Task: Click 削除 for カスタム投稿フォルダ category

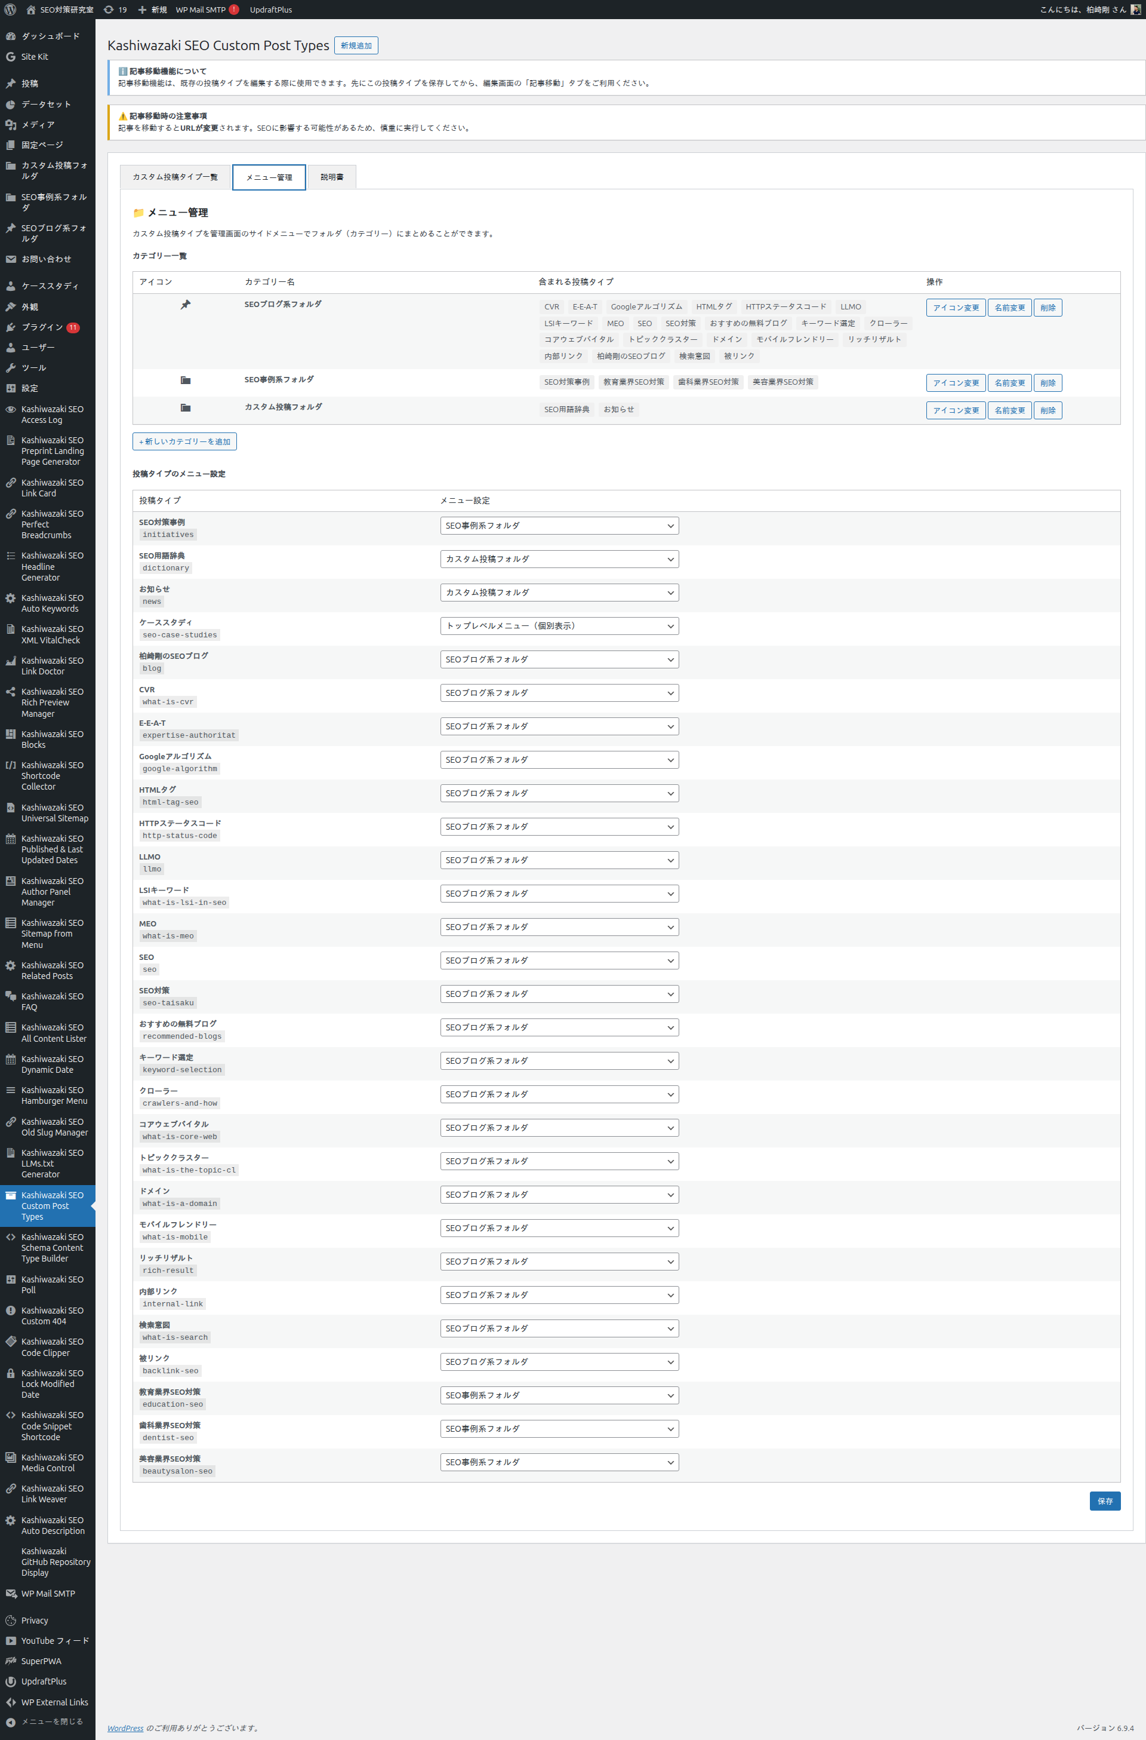Action: click(x=1048, y=410)
